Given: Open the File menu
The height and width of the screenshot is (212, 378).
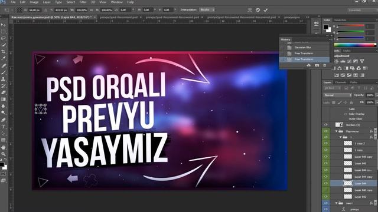Looking at the screenshot, I should point(13,2).
